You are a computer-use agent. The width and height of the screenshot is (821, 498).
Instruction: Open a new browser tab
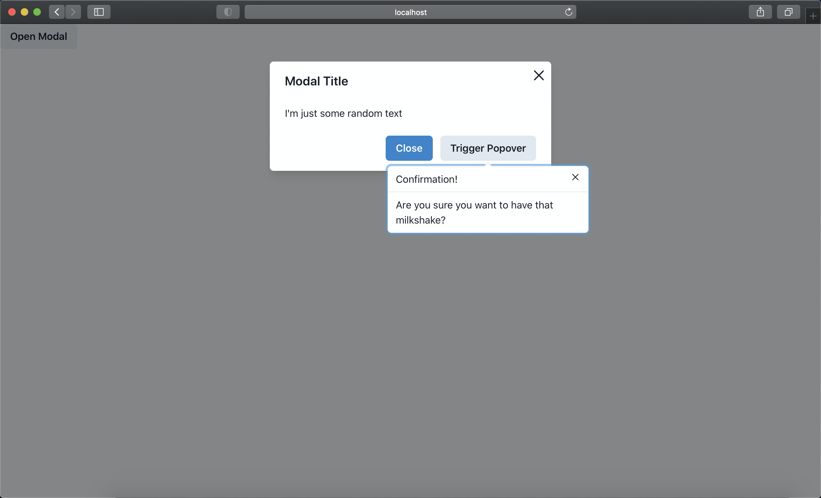point(813,16)
